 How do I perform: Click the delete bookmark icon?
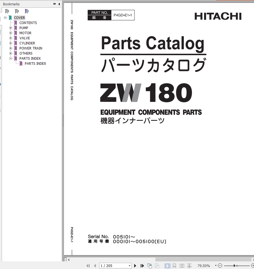(x=7, y=11)
